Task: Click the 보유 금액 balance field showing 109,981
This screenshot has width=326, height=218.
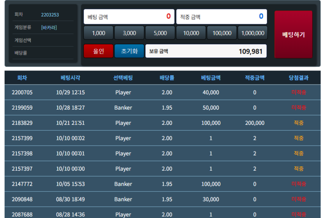Action: pos(206,51)
